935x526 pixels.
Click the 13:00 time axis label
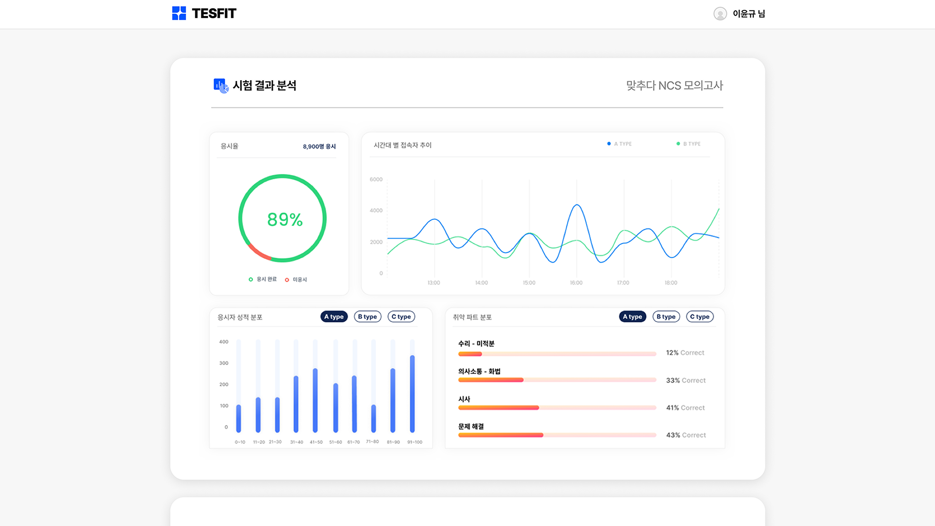434,283
